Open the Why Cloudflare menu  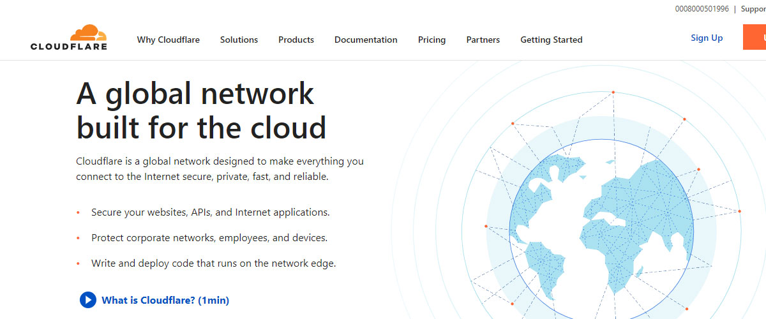pos(169,40)
